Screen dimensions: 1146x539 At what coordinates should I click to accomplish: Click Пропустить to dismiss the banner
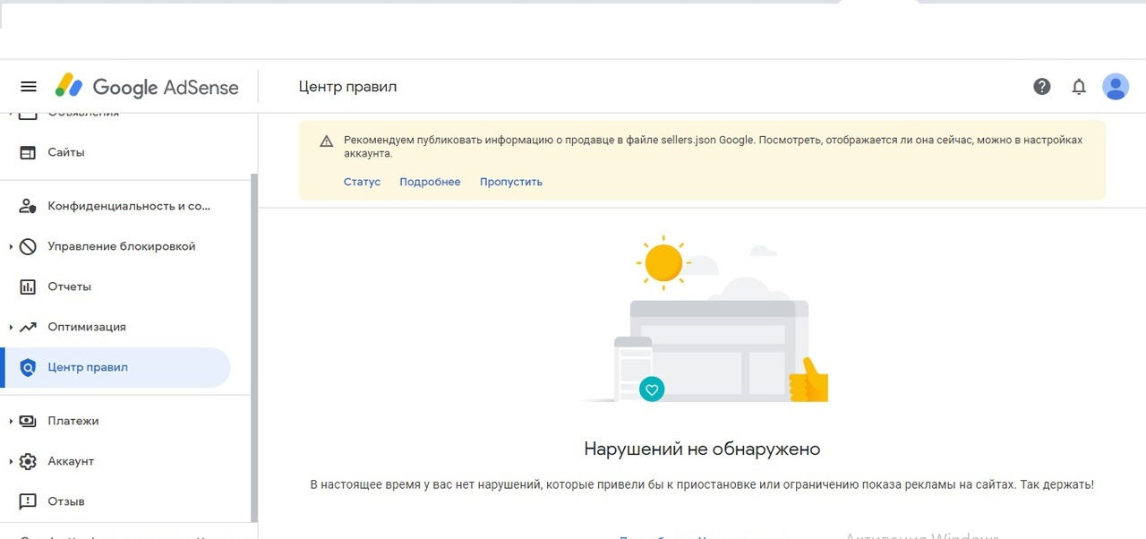511,182
